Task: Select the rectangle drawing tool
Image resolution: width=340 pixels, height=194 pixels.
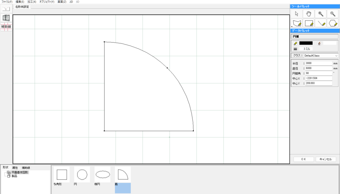Action: click(308, 23)
